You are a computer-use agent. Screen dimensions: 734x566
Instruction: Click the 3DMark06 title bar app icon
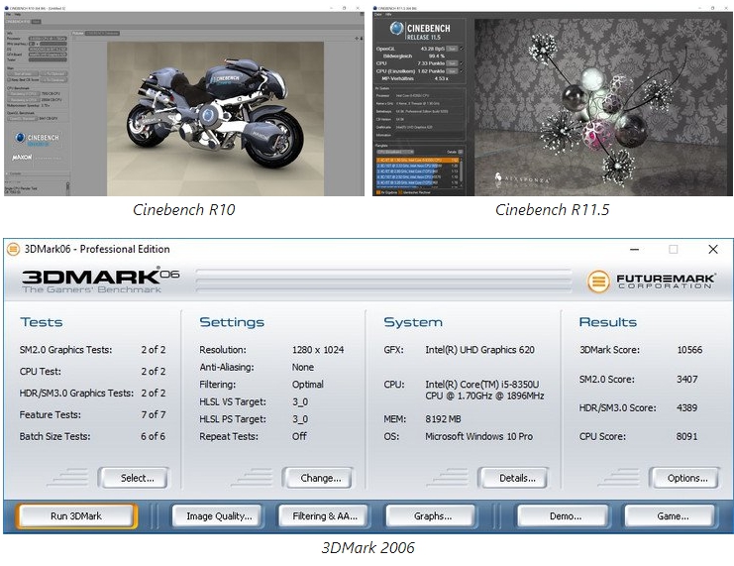(13, 249)
